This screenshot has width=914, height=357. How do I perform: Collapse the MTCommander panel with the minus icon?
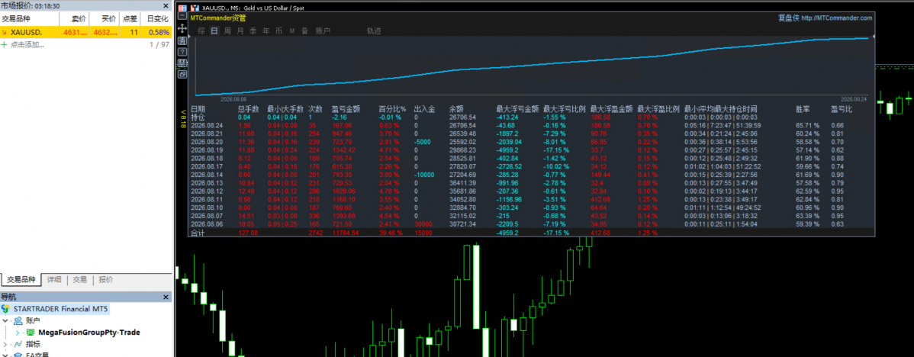pyautogui.click(x=182, y=16)
